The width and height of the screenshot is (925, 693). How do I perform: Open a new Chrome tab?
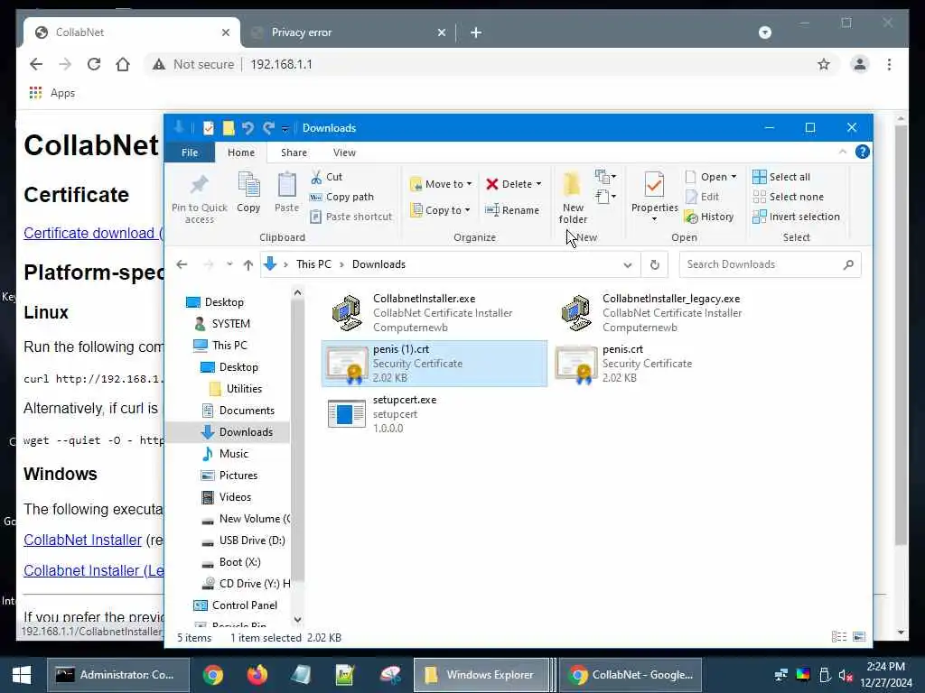click(x=476, y=32)
